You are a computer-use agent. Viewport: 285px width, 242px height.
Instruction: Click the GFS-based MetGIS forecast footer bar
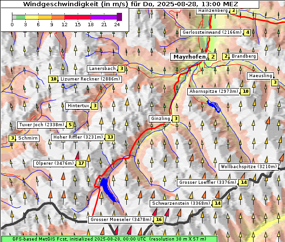tap(109, 239)
